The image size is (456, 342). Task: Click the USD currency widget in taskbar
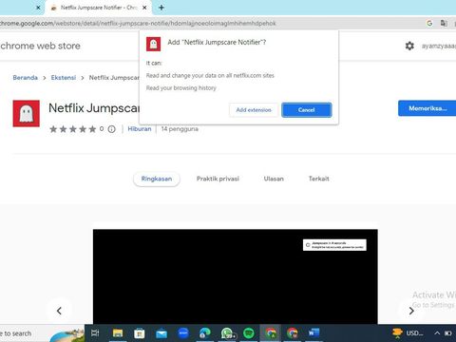point(408,333)
